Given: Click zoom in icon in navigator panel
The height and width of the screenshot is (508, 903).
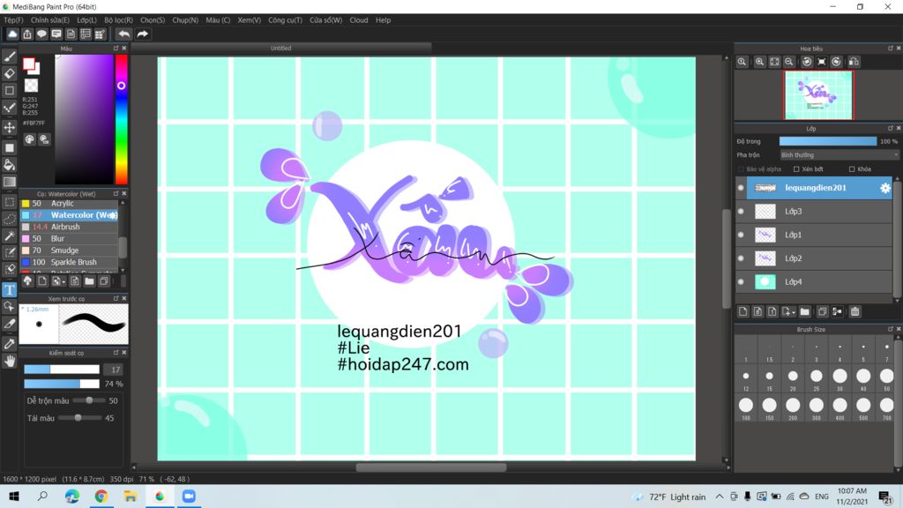Looking at the screenshot, I should 759,62.
